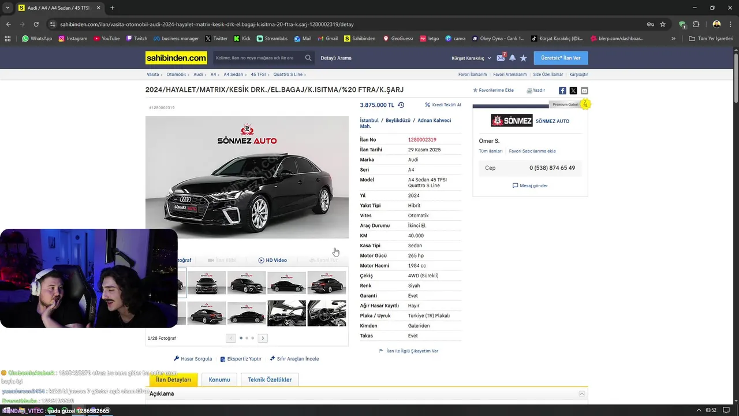Select the HD Video tab

tap(273, 260)
